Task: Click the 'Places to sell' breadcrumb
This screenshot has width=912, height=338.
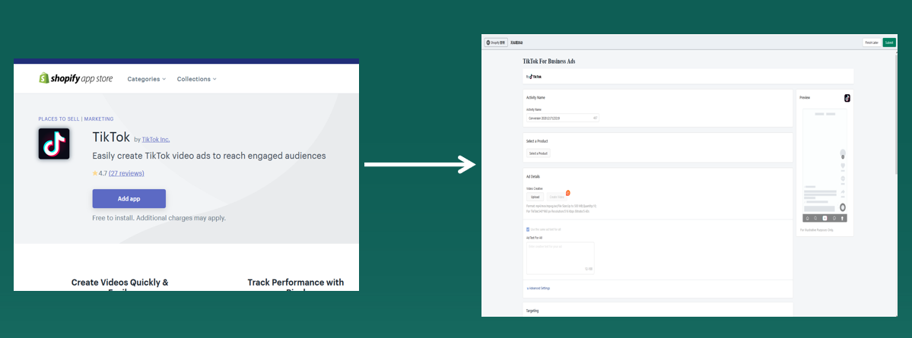Action: point(59,119)
